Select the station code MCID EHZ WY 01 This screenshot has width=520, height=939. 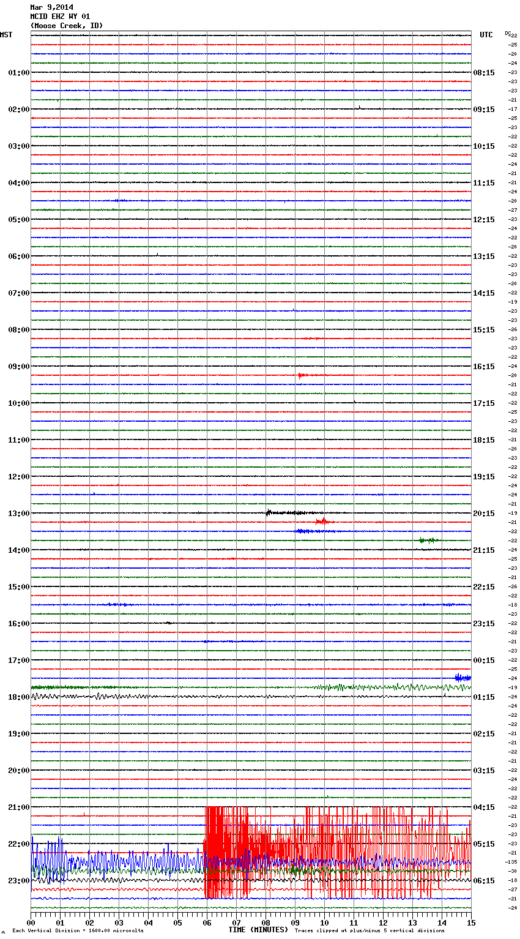click(x=60, y=17)
